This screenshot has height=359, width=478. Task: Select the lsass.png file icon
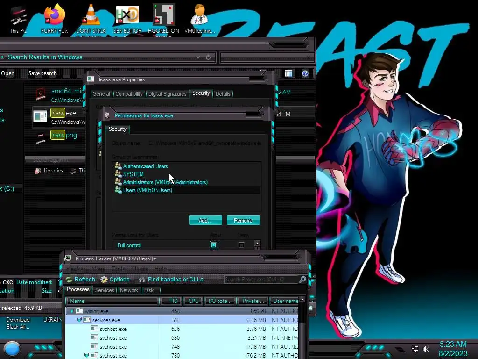pyautogui.click(x=40, y=138)
